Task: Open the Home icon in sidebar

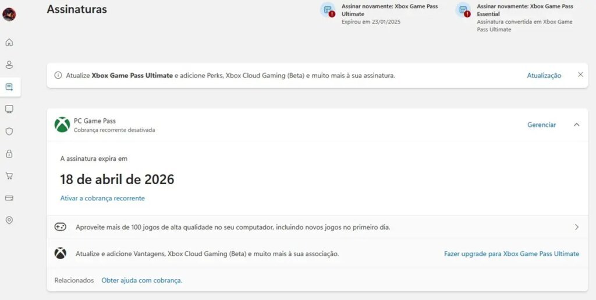Action: (x=9, y=43)
